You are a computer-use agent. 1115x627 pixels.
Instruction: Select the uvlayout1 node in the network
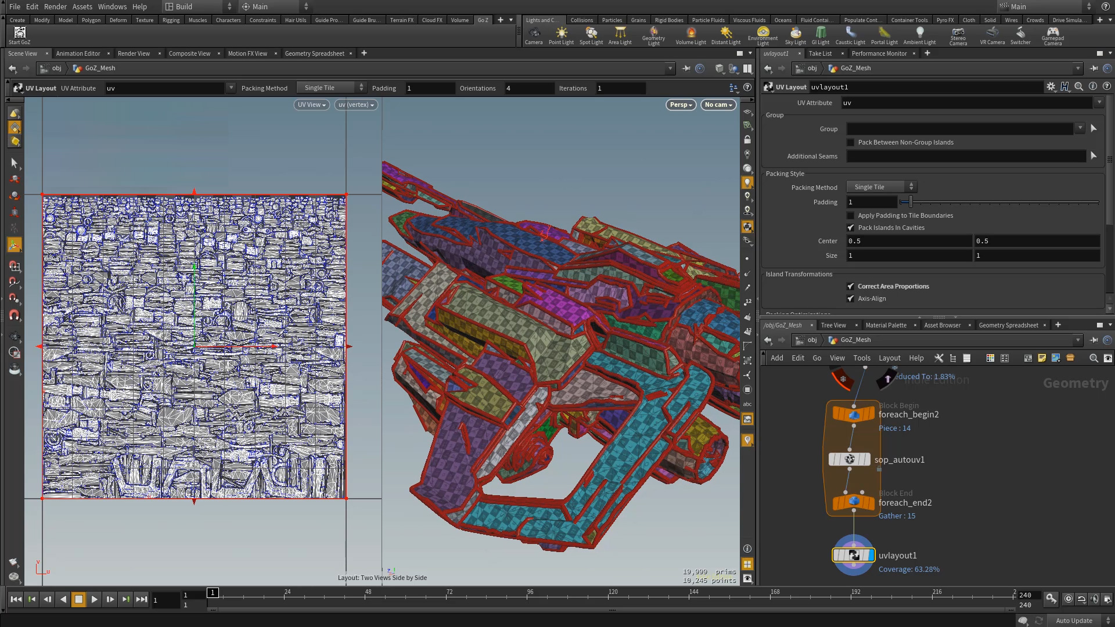click(853, 555)
